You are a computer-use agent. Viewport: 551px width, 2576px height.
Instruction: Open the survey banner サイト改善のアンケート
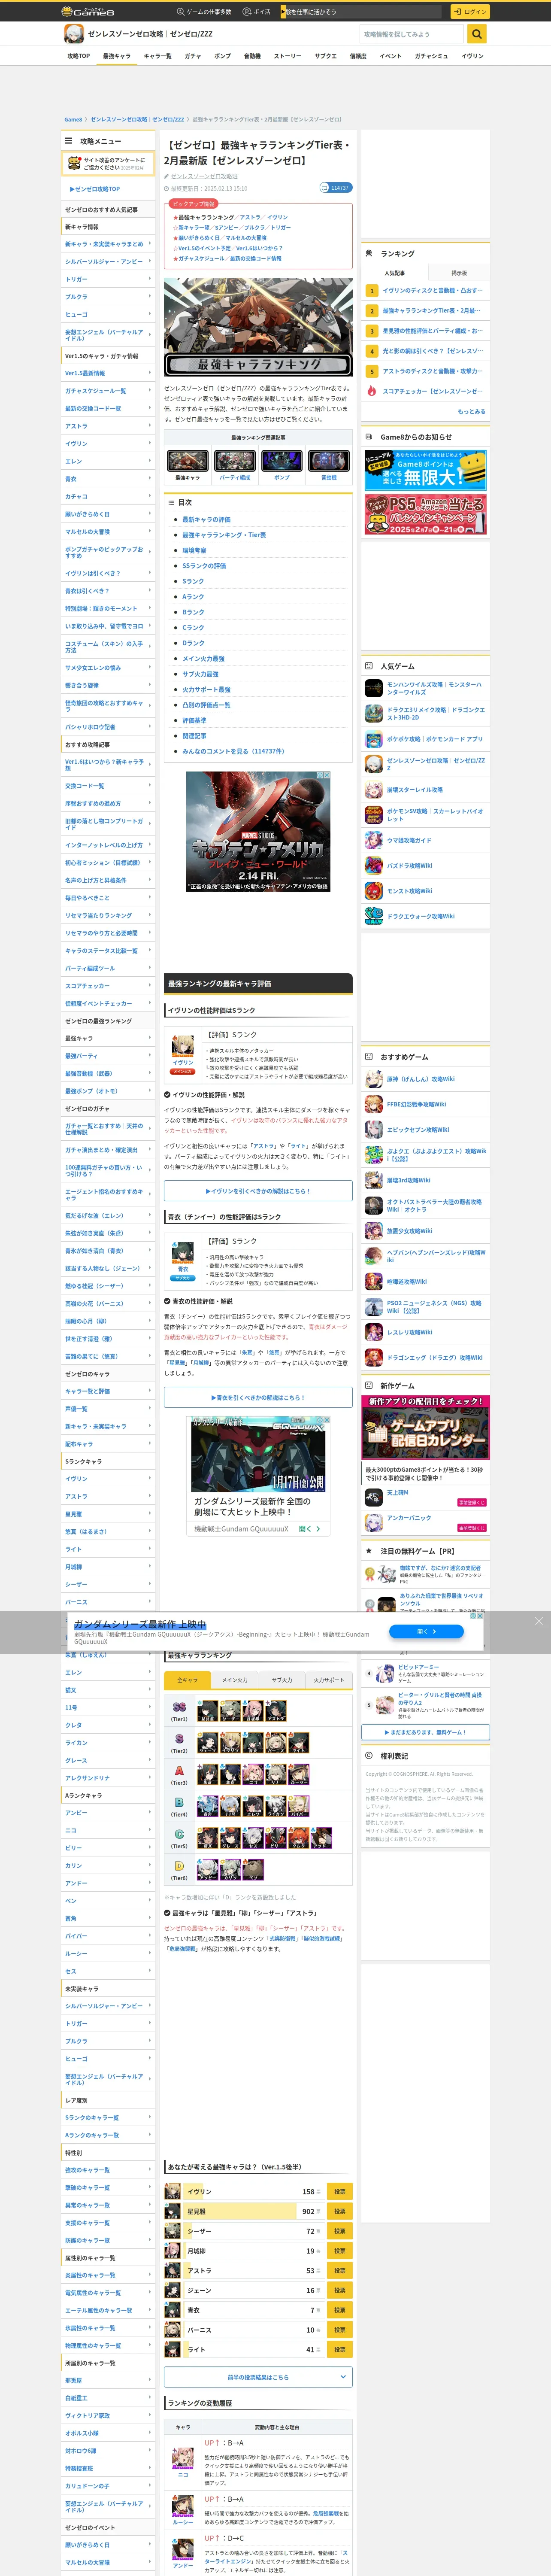(x=109, y=163)
